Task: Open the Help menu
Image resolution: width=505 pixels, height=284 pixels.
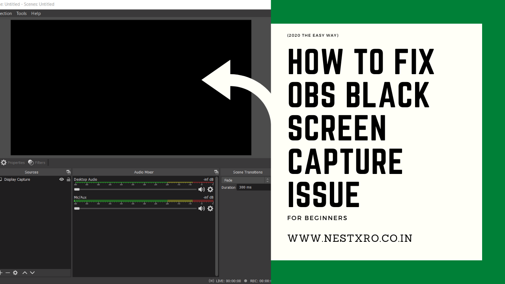Action: pyautogui.click(x=36, y=13)
